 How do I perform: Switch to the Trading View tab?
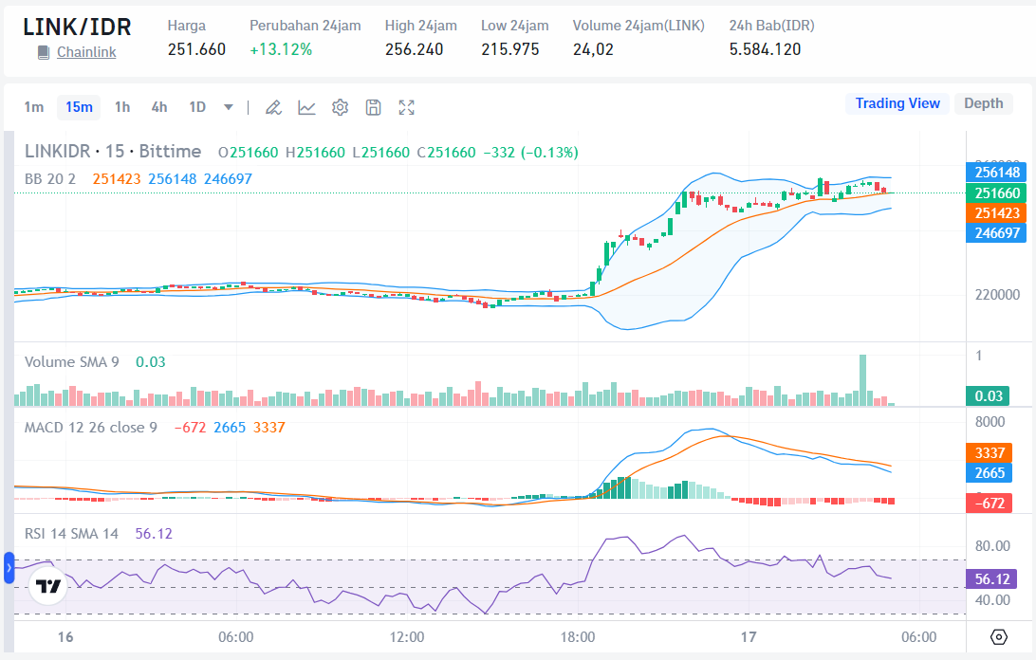point(897,103)
